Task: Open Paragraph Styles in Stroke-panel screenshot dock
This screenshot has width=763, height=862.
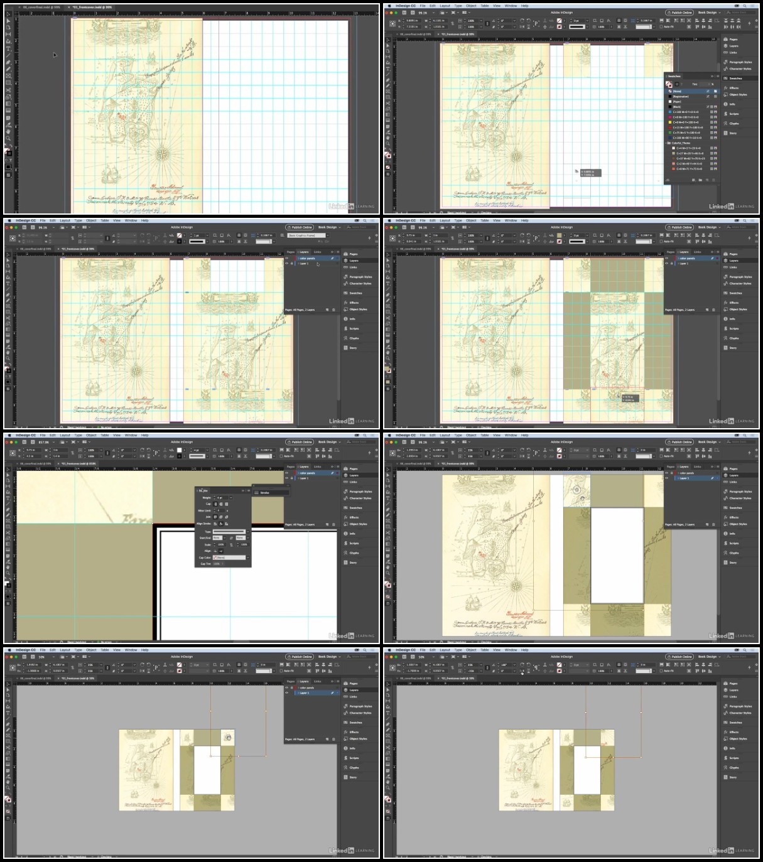Action: click(x=359, y=492)
